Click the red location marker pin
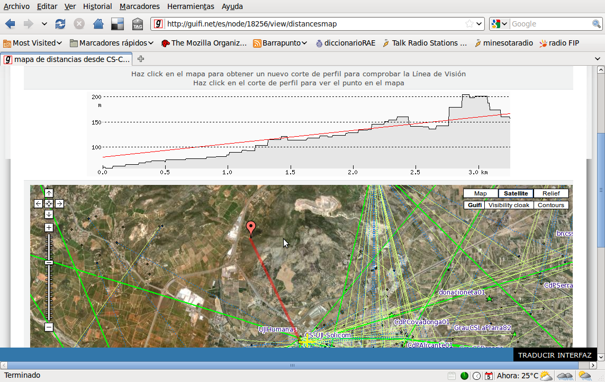605x382 pixels. (251, 228)
